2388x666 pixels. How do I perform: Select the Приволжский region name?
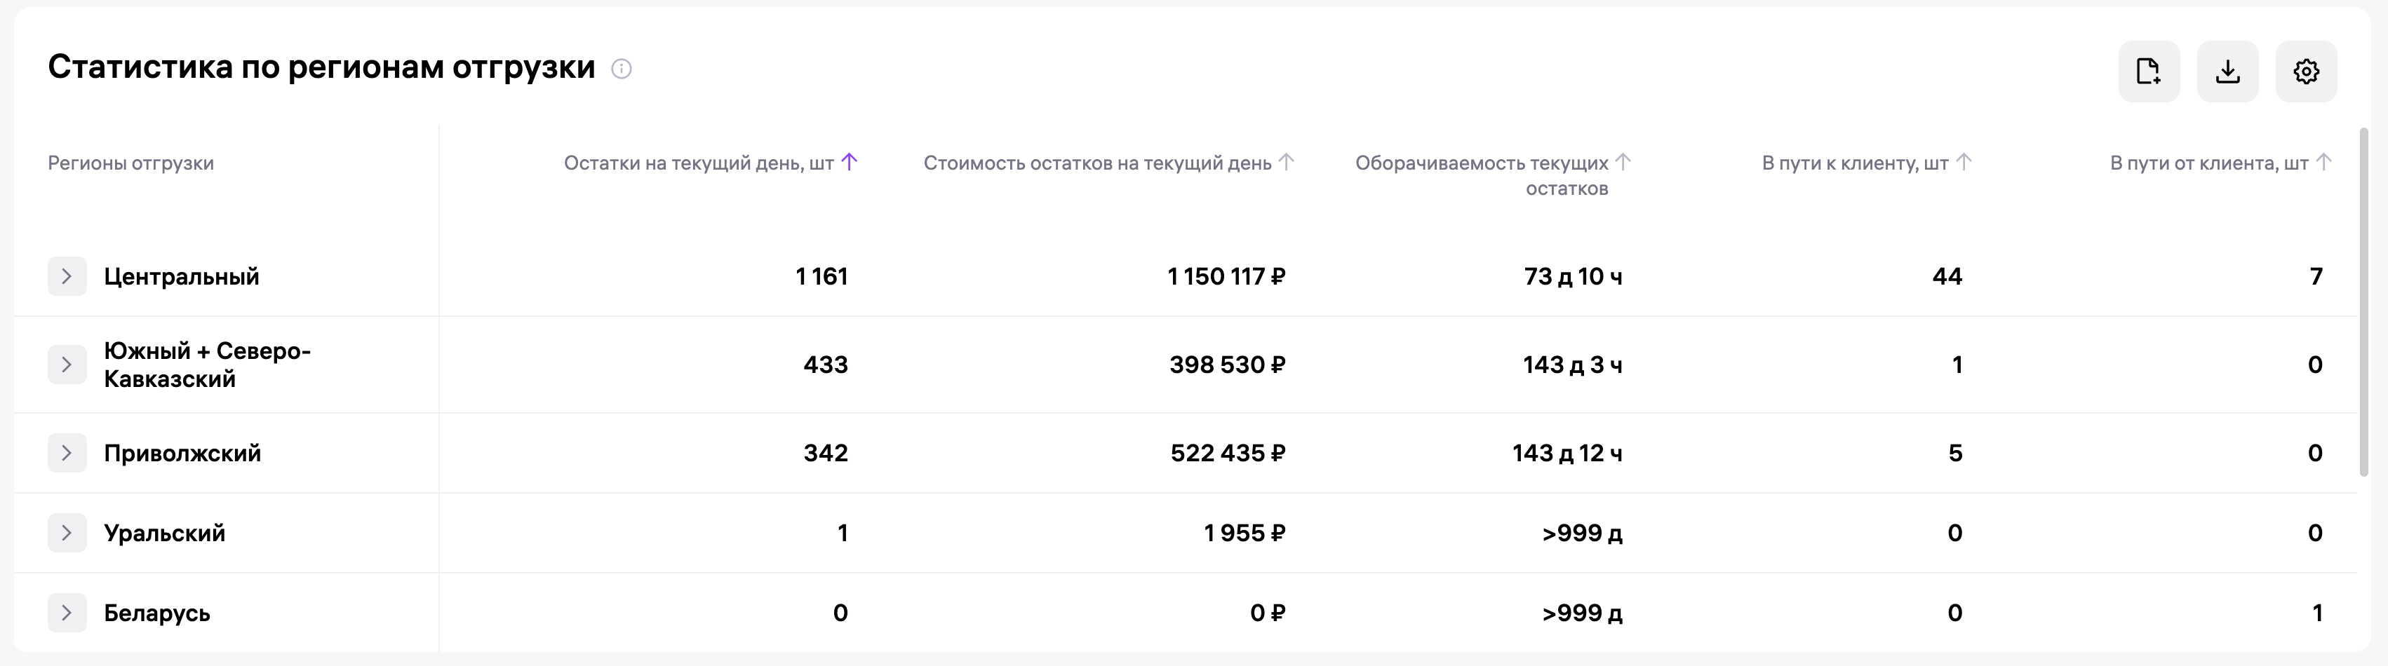[x=182, y=453]
